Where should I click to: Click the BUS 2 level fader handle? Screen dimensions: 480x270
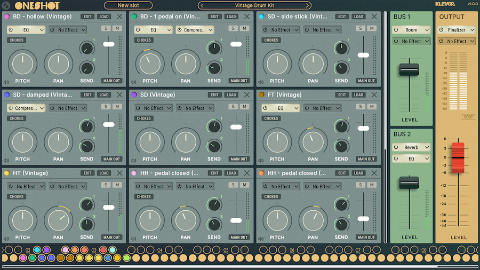click(x=409, y=182)
